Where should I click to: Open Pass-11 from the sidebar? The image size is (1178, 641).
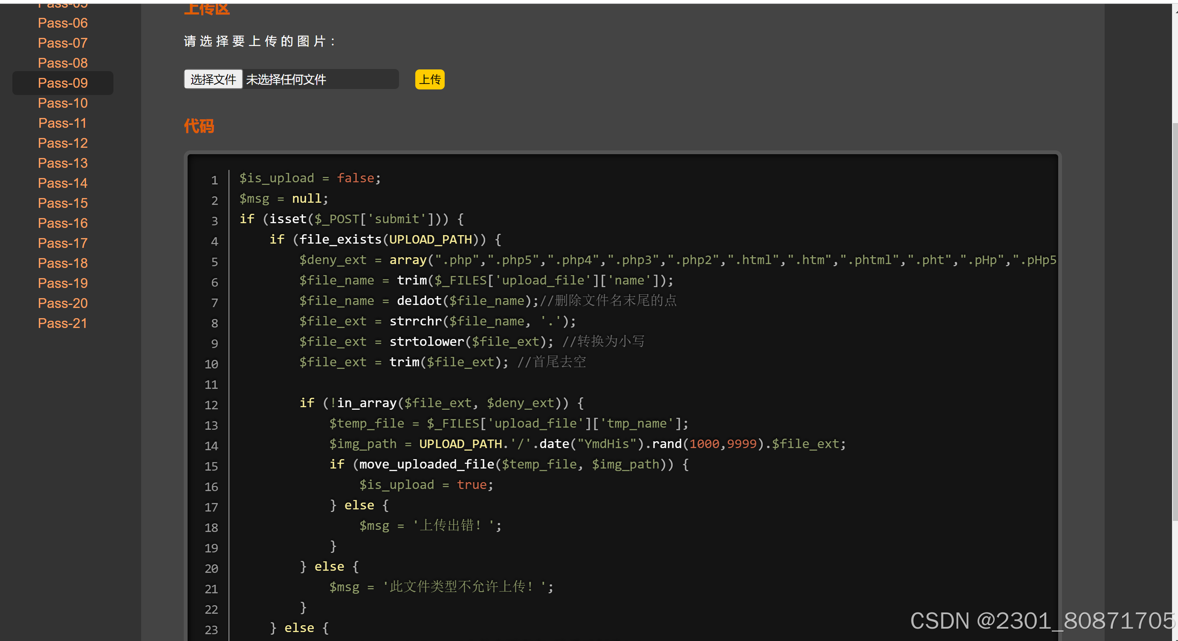point(63,124)
